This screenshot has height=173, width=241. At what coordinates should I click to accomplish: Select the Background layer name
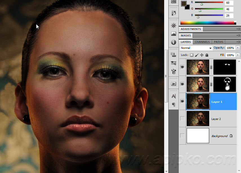[219, 136]
